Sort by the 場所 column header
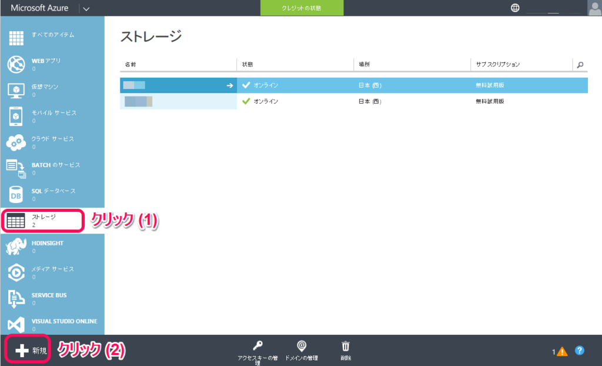602x366 pixels. coord(364,64)
